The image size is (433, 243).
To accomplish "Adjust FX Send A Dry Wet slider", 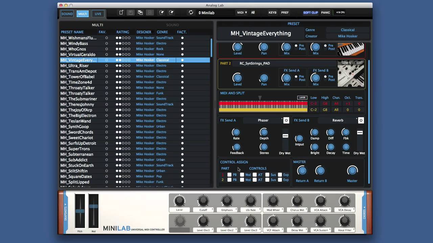I will [x=285, y=136].
